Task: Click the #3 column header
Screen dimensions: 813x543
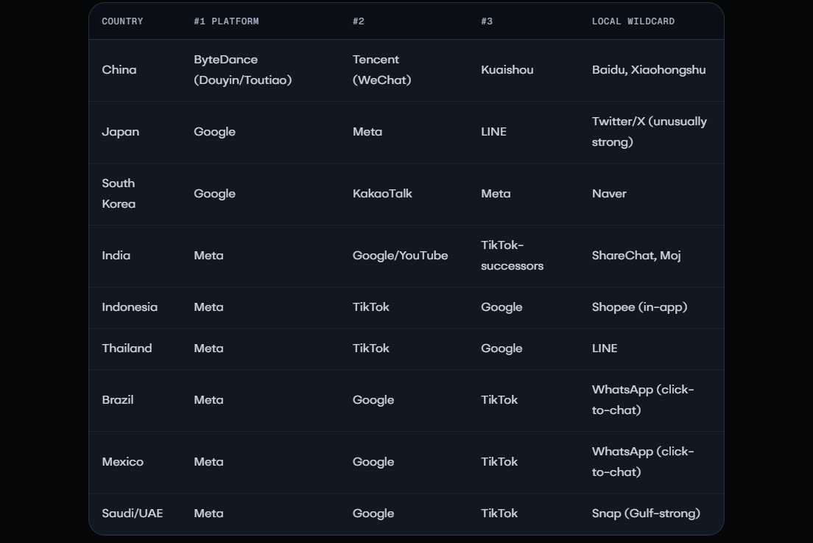Action: (486, 21)
